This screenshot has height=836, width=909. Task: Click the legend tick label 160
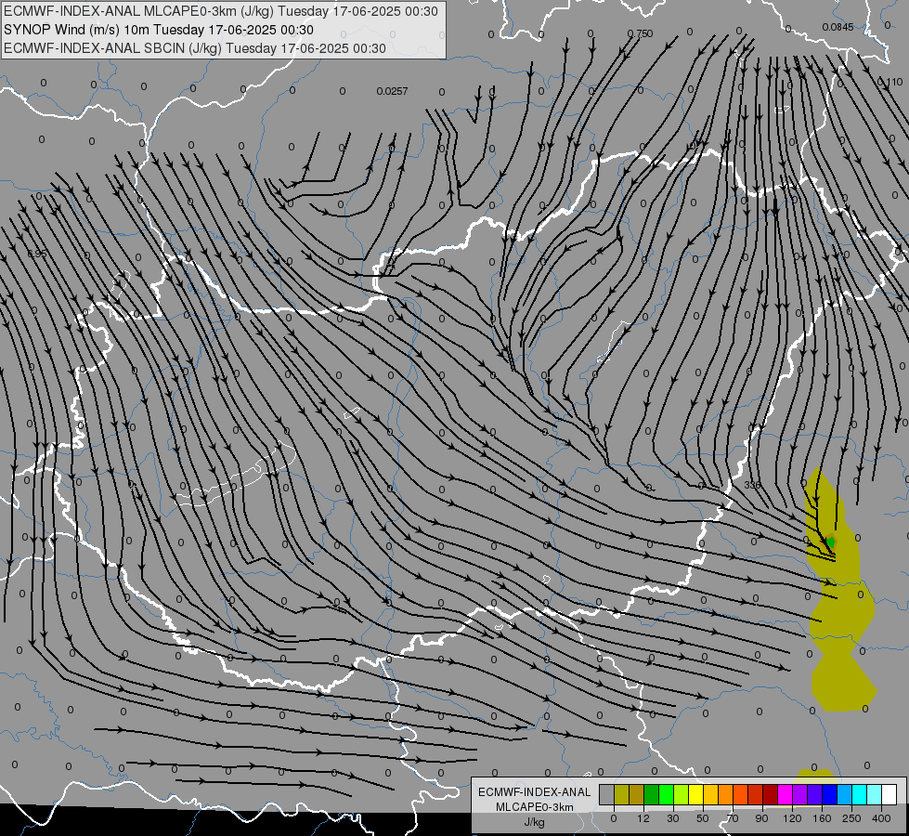click(x=822, y=818)
